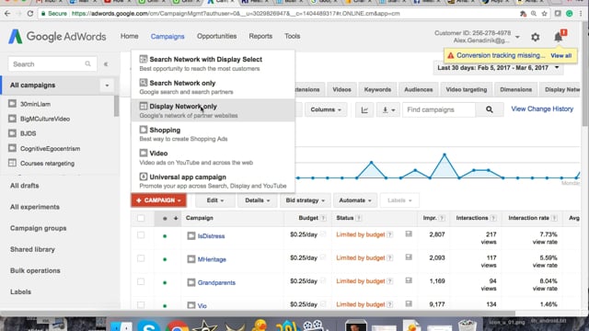Open the Opportunities nav item
This screenshot has width=589, height=331.
217,37
